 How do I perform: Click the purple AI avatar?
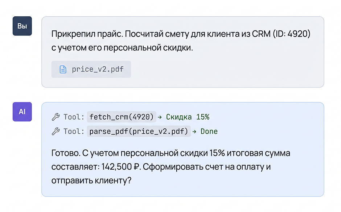22,112
